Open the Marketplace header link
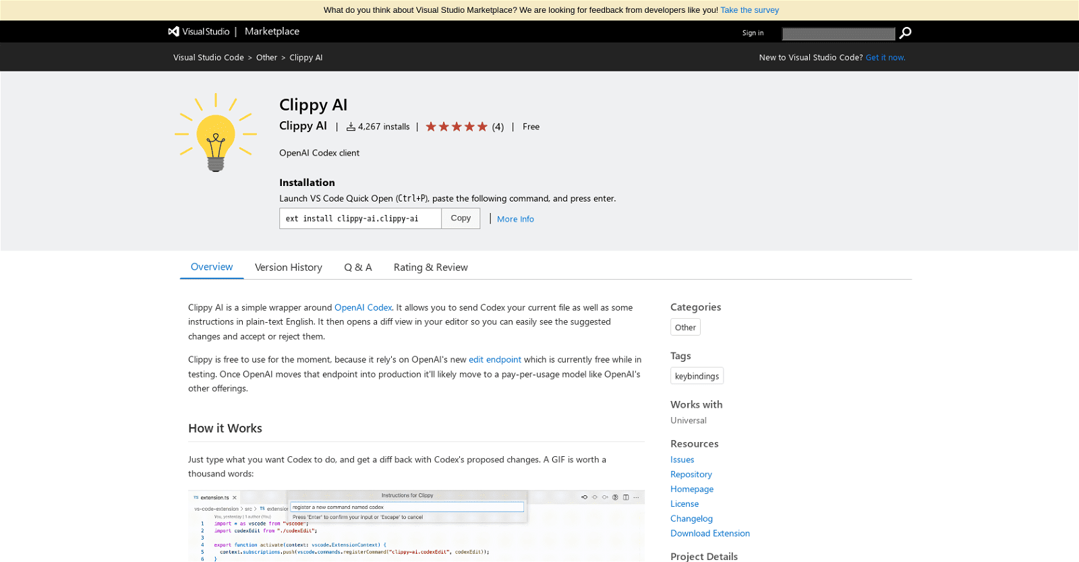 272,32
